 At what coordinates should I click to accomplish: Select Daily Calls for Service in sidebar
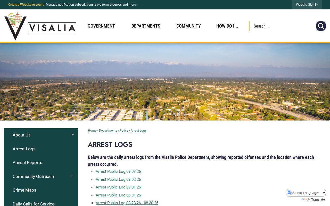pos(34,204)
